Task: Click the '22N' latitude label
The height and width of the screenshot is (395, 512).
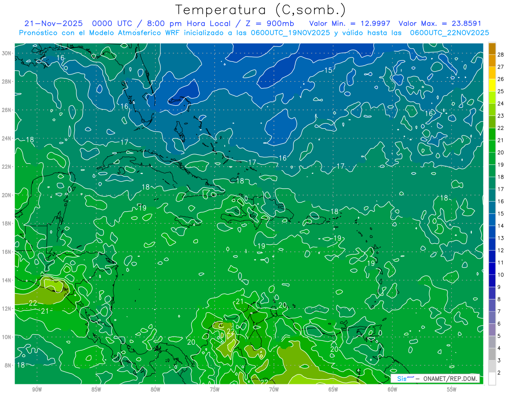Action: (7, 167)
